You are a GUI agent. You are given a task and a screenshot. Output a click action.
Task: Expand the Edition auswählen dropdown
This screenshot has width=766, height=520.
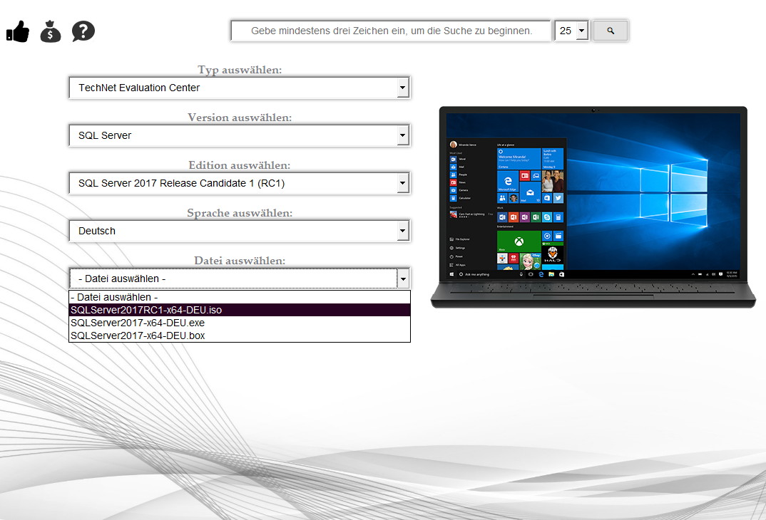240,183
